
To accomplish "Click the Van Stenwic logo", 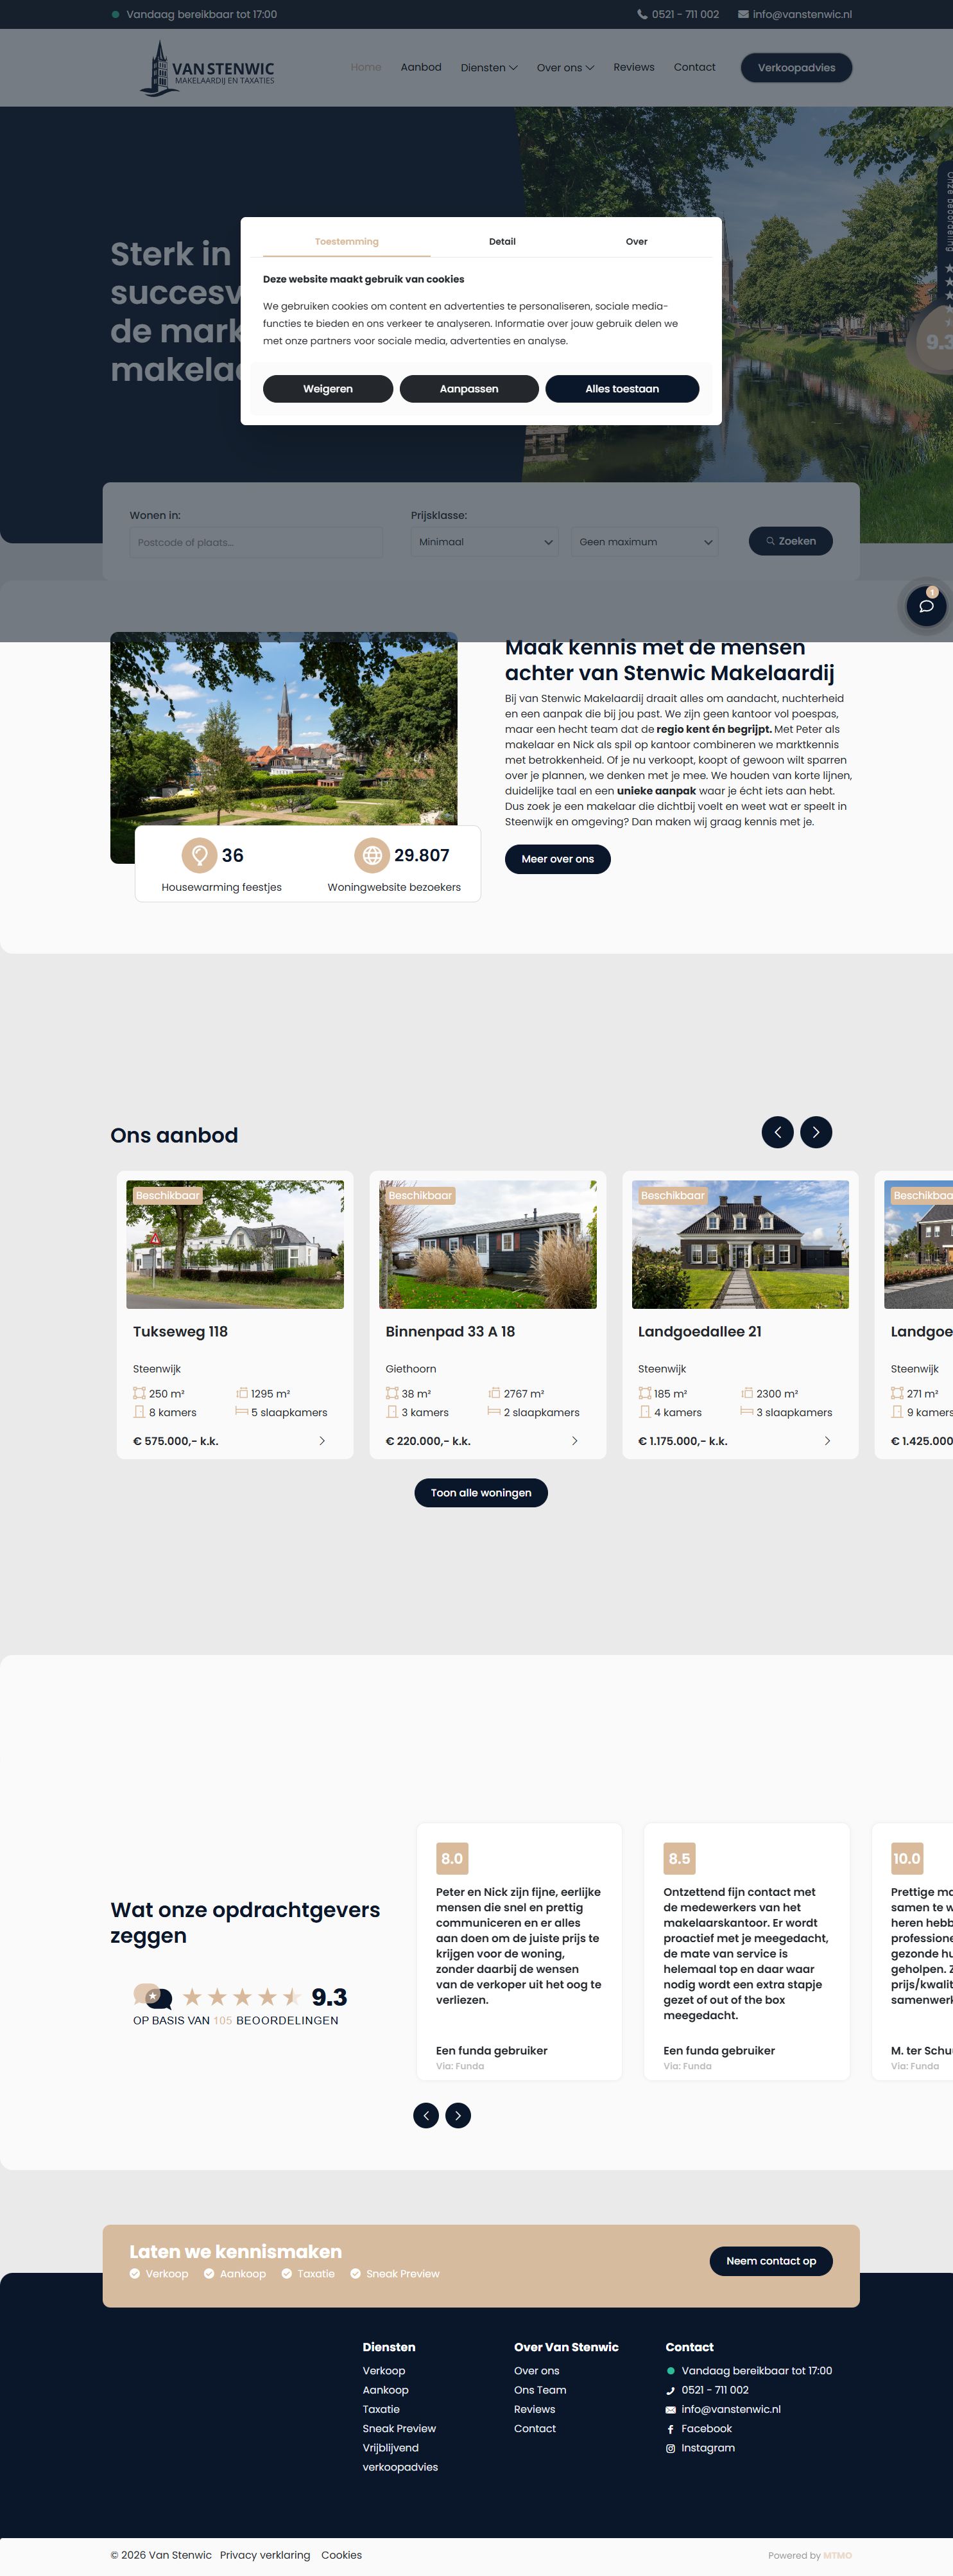I will click(x=208, y=68).
